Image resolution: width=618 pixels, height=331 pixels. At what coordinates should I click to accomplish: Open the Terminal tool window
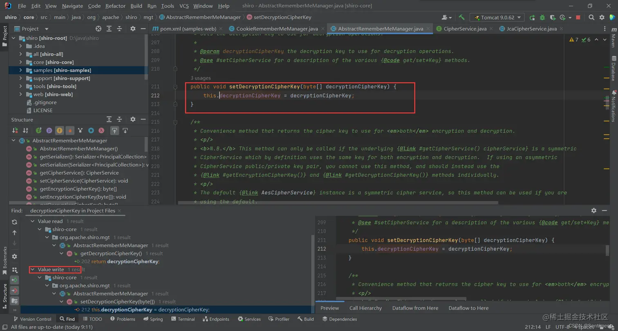pyautogui.click(x=183, y=319)
